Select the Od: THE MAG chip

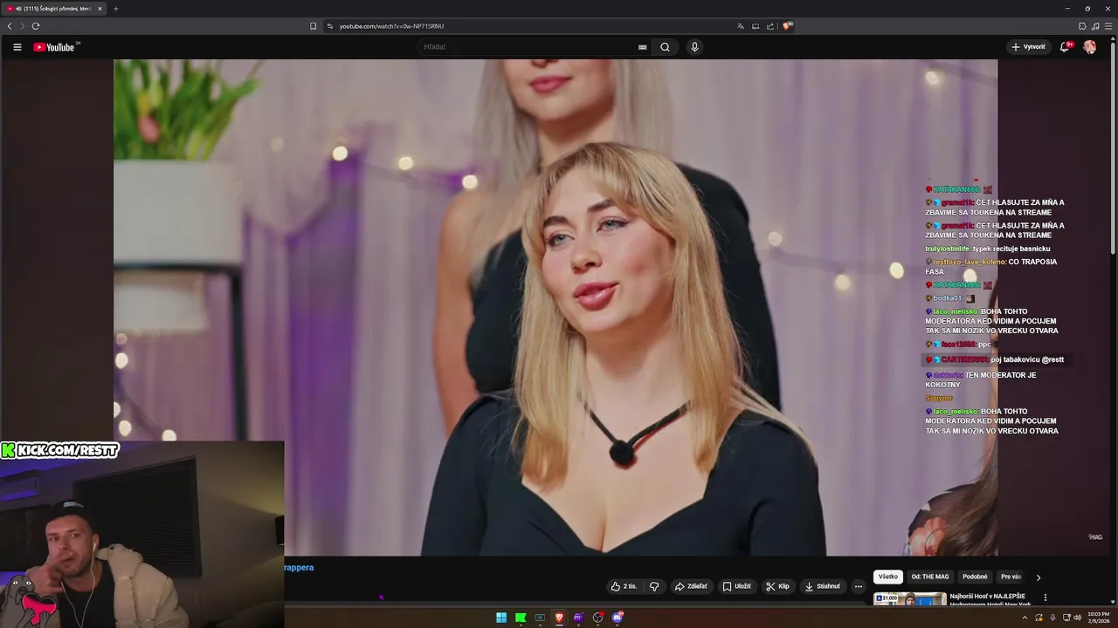930,577
